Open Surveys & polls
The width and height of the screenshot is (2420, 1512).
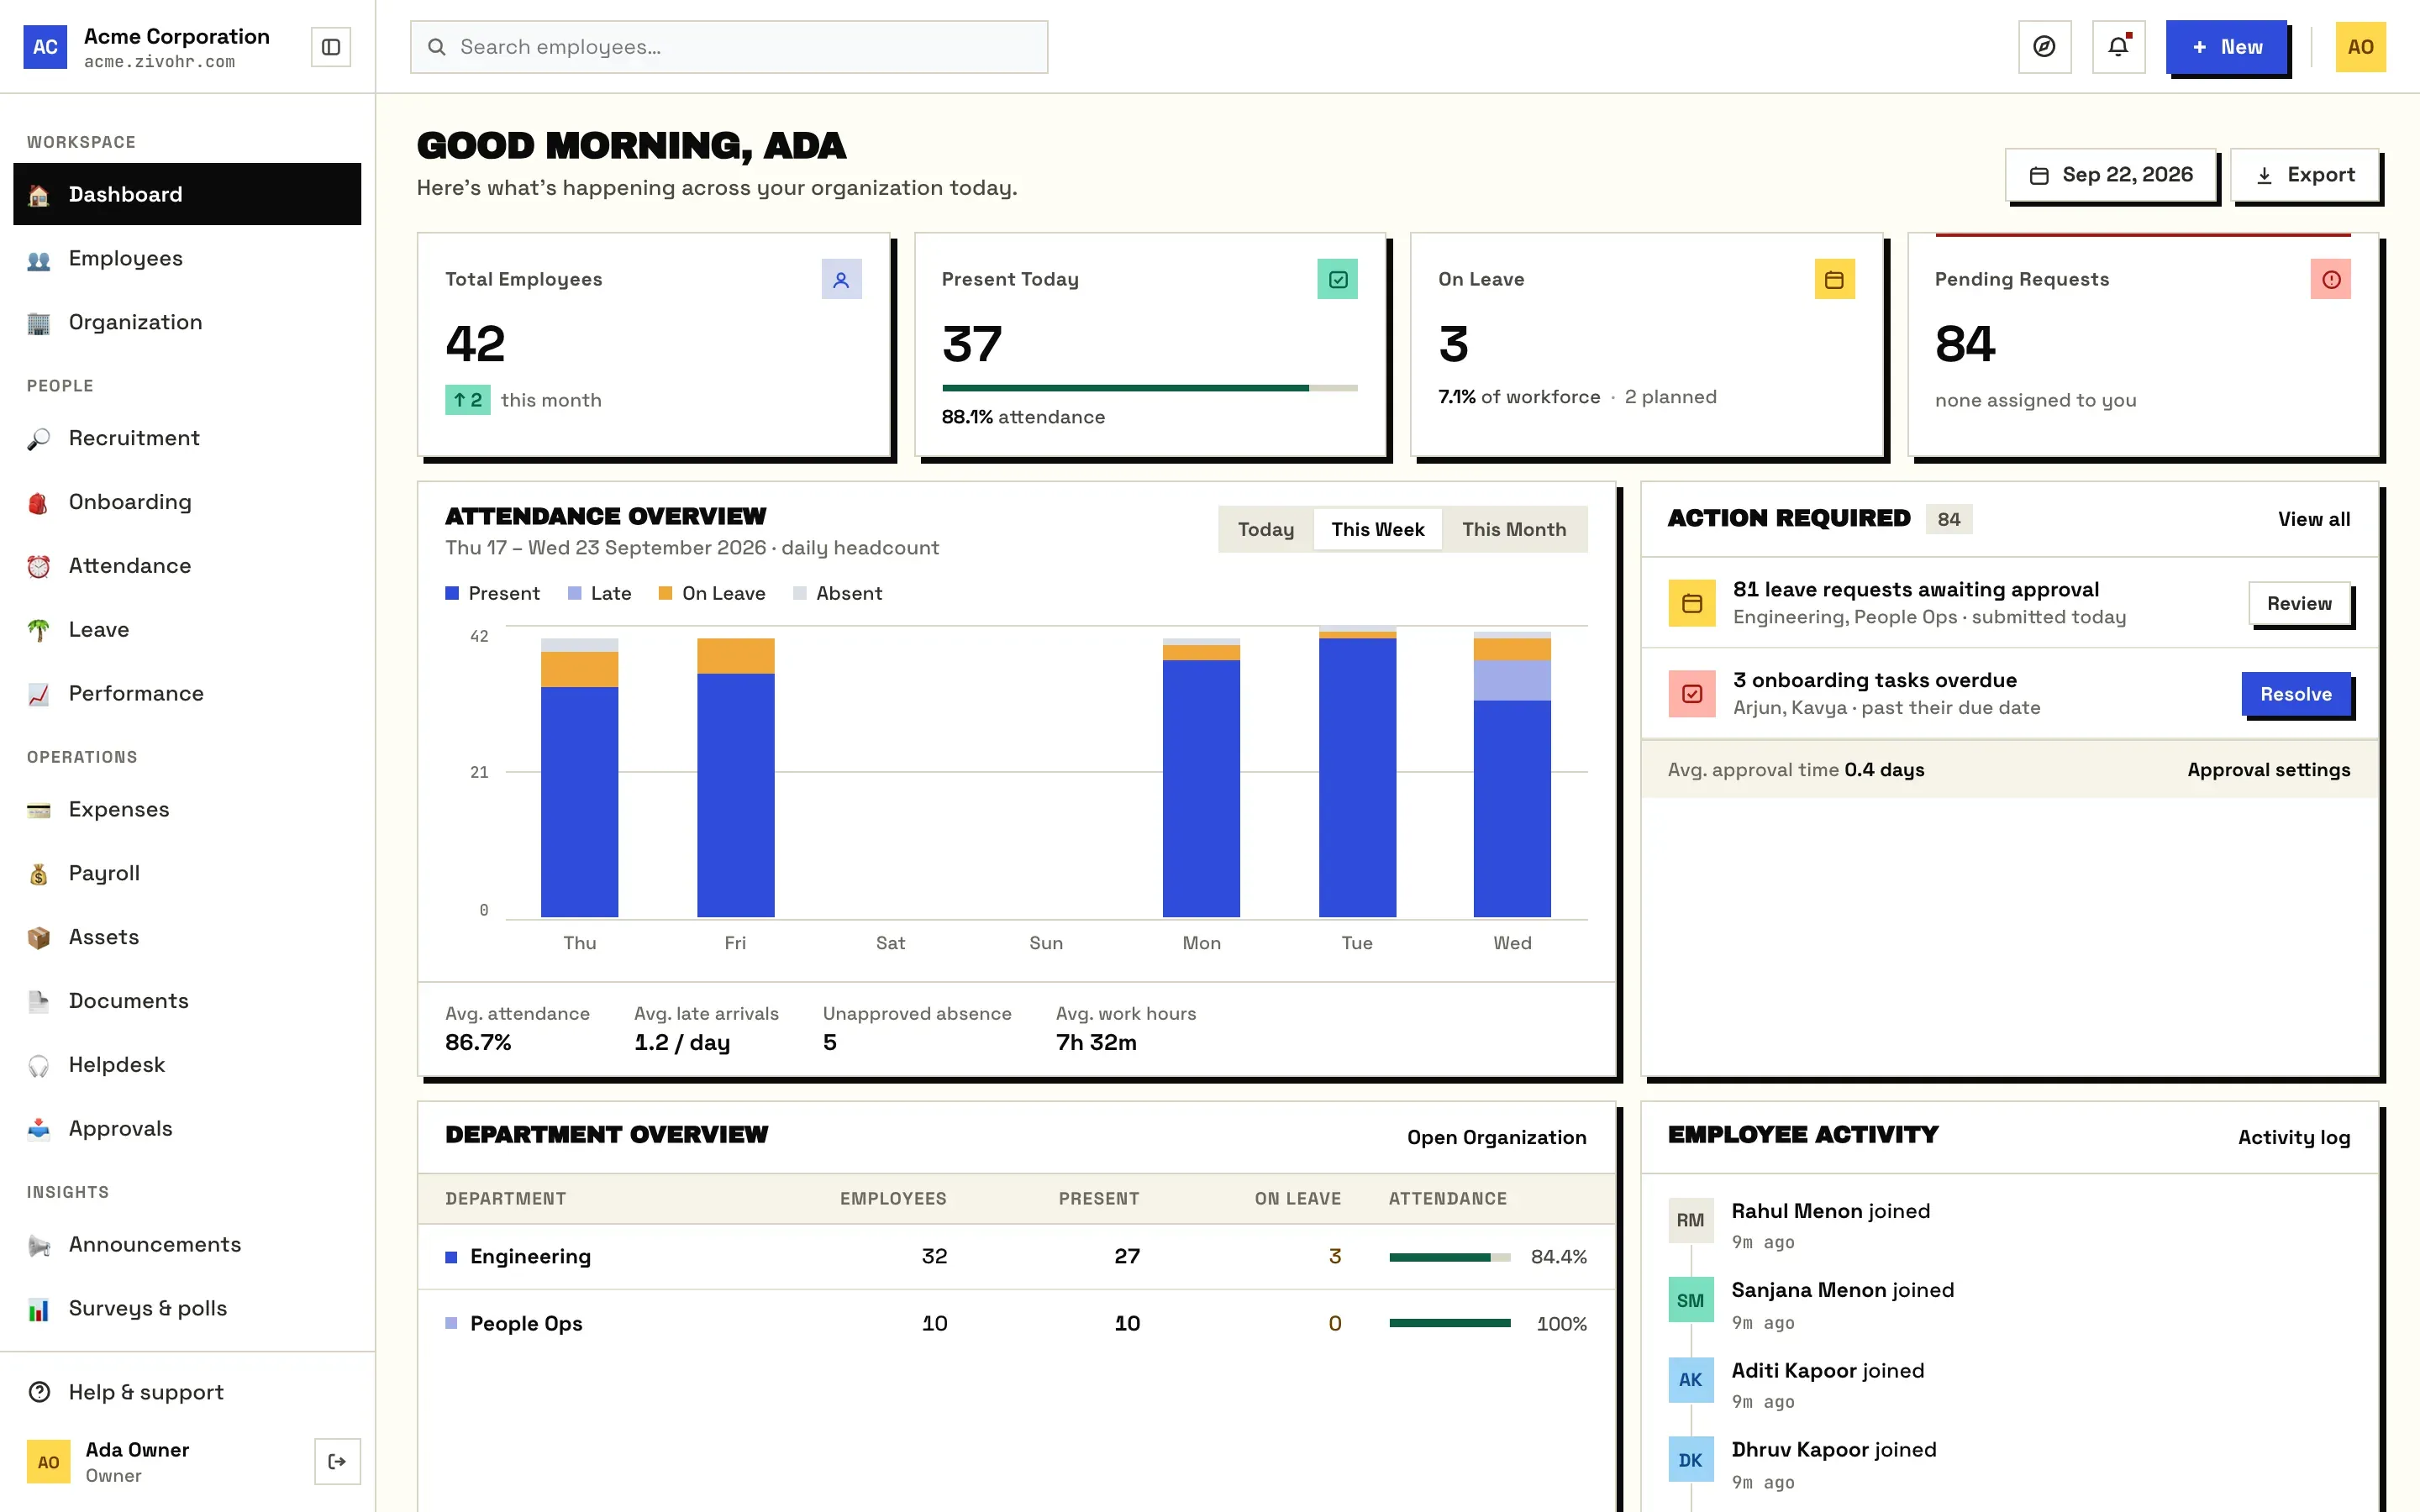coord(187,1309)
